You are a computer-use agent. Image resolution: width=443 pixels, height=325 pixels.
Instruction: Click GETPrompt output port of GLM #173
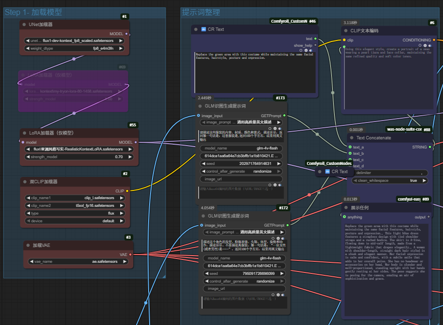point(284,116)
